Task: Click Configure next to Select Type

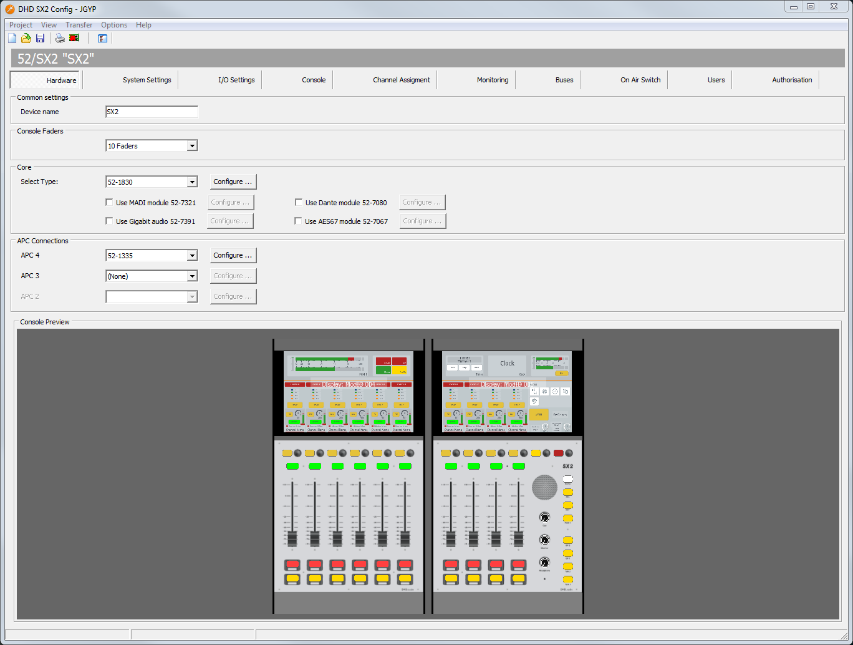Action: [x=233, y=182]
